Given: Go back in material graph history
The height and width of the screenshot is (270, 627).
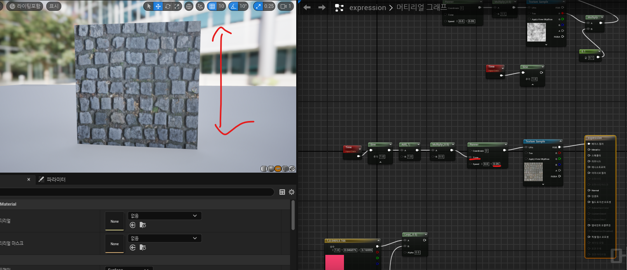Looking at the screenshot, I should [x=307, y=7].
